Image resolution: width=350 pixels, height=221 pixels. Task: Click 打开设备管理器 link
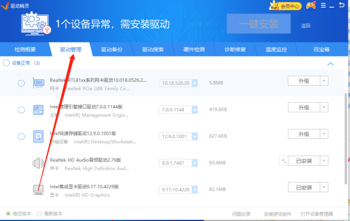[317, 214]
